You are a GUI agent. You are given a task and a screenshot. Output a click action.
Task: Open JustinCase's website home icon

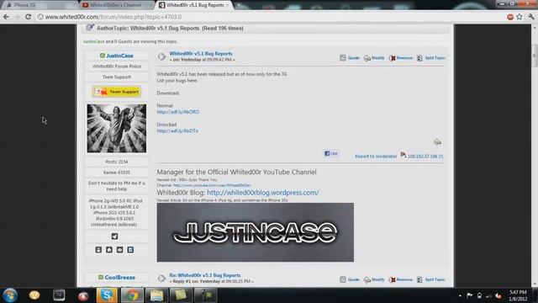109,250
